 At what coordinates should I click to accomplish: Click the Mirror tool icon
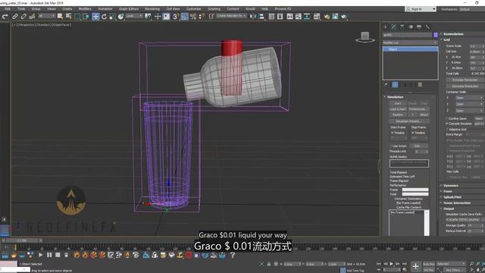[253, 17]
